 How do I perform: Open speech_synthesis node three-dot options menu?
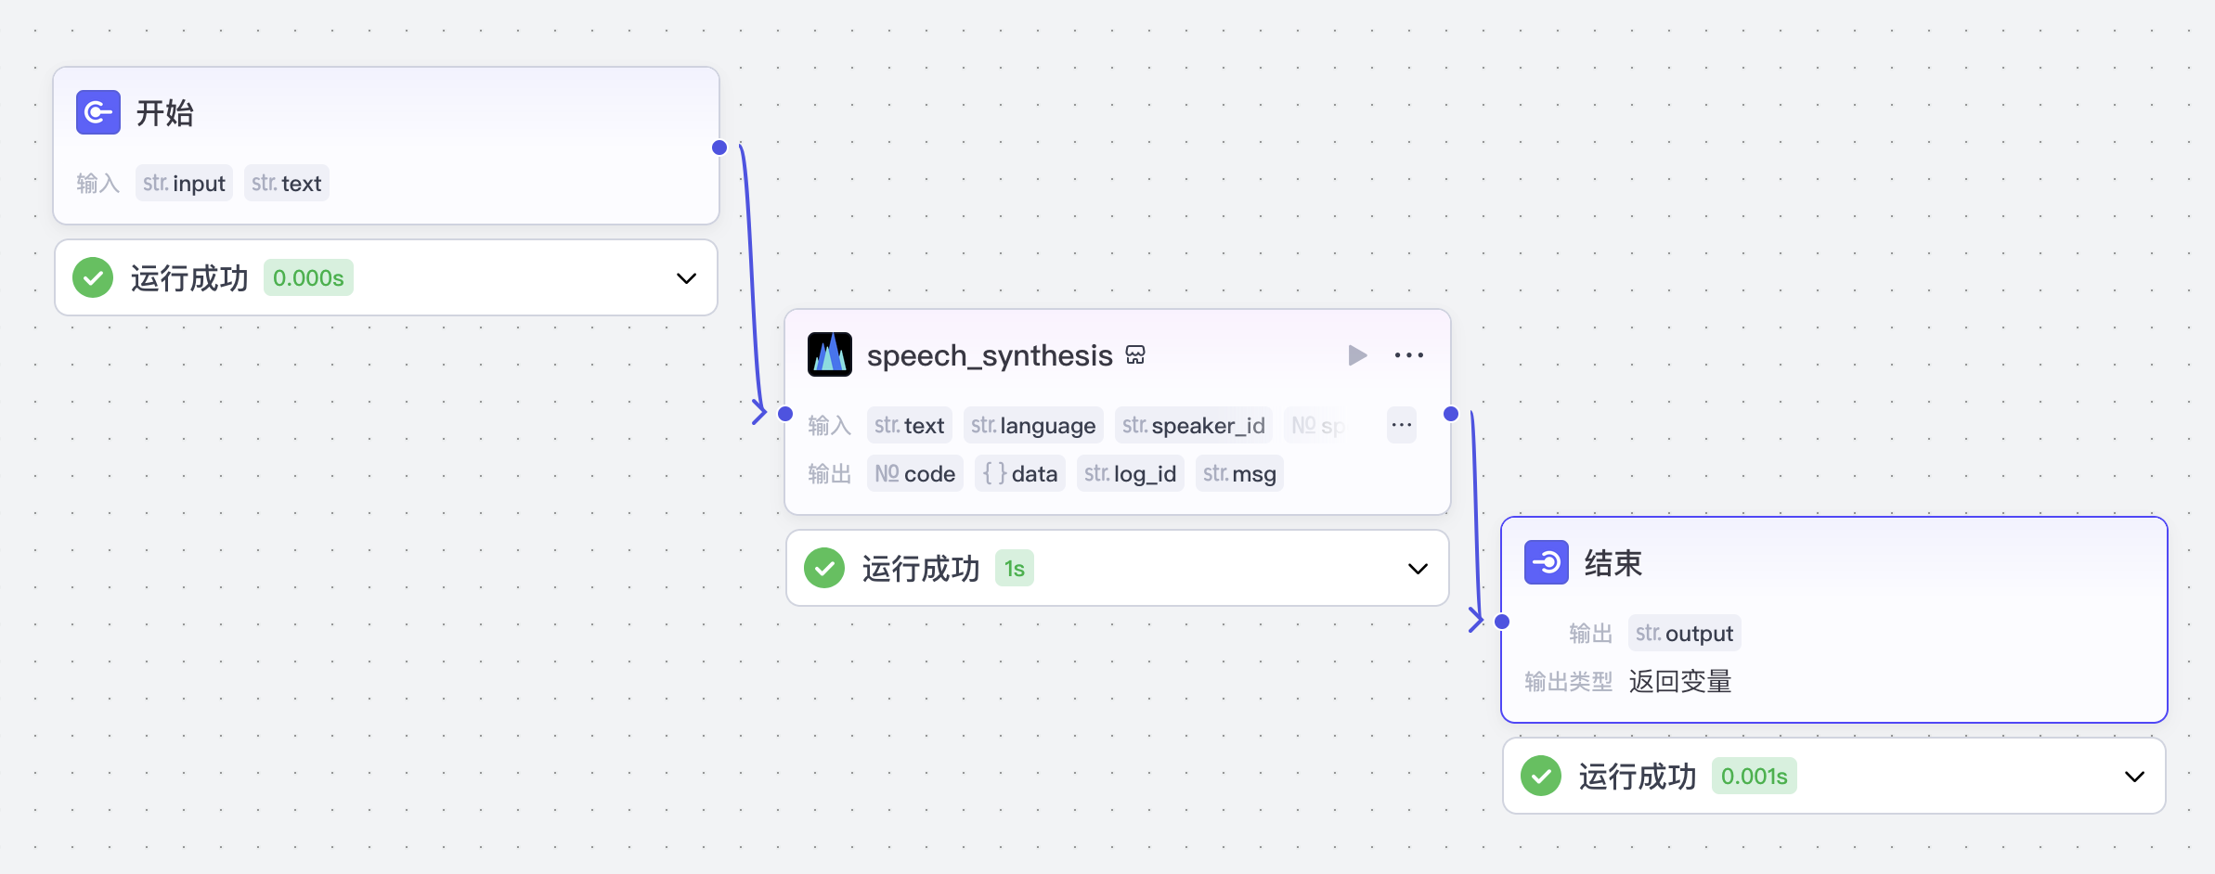(1409, 355)
